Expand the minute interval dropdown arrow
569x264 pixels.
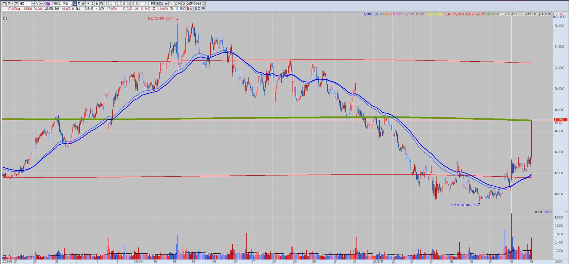pyautogui.click(x=147, y=4)
